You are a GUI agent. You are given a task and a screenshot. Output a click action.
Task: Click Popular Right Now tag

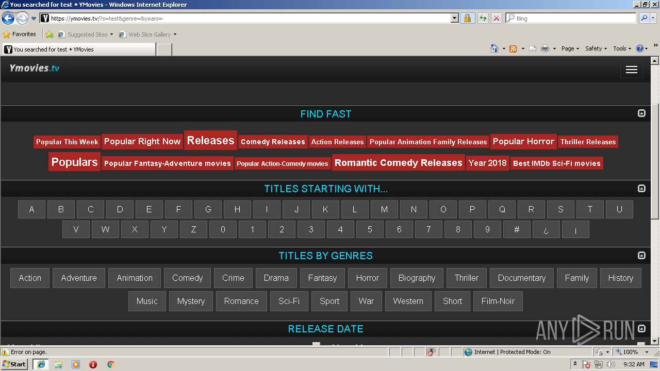(142, 141)
